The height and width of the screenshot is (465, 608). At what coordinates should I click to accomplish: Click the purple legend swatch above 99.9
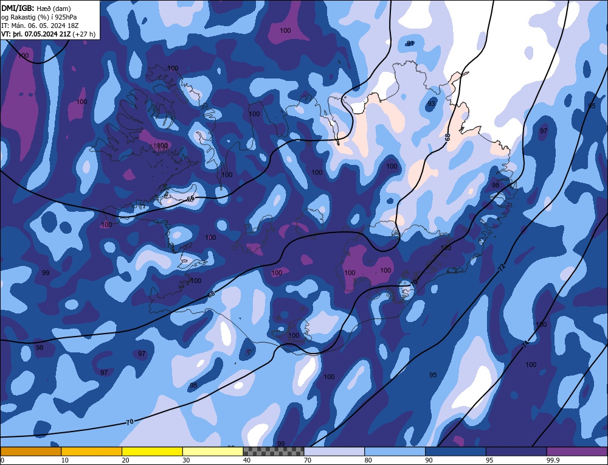(x=578, y=452)
